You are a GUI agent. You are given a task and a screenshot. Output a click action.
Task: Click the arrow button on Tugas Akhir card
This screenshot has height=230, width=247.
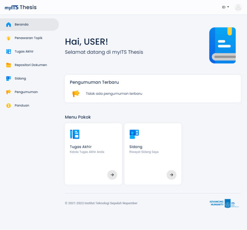tap(112, 175)
